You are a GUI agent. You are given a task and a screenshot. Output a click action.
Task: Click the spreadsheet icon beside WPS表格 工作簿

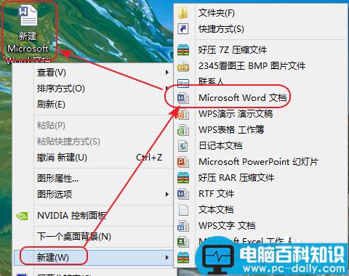(183, 130)
